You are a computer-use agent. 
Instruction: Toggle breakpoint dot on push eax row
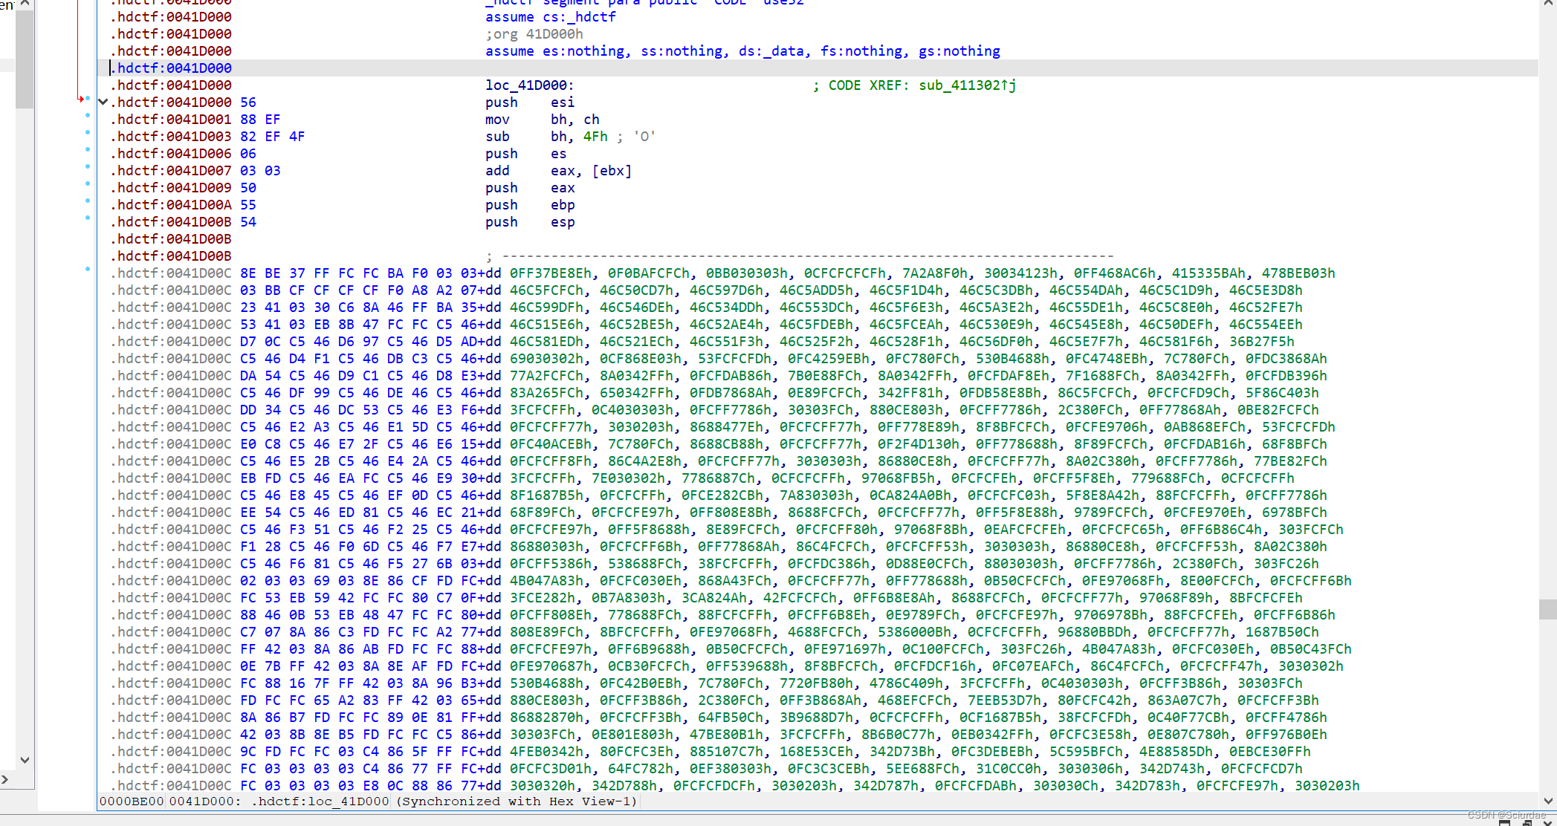pos(88,183)
